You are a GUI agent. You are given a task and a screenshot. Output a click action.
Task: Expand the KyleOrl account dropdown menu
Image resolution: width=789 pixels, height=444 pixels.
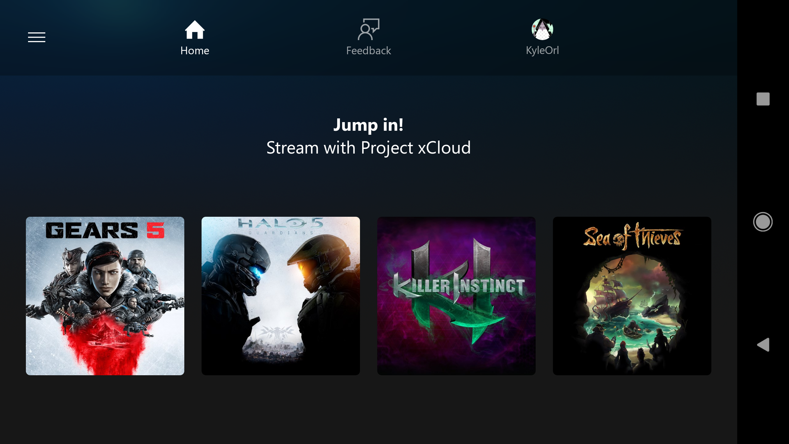pos(542,37)
